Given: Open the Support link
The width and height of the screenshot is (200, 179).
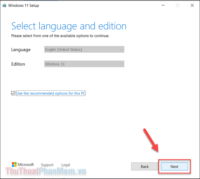Looking at the screenshot, I should (x=47, y=165).
